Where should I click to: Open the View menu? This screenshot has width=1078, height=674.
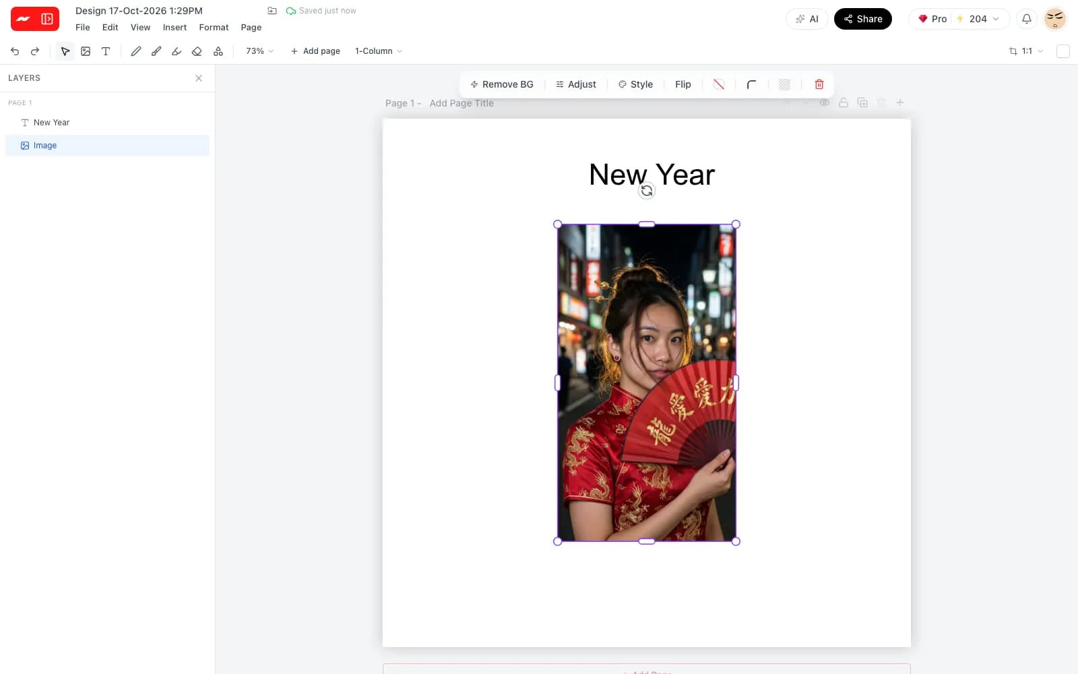140,28
